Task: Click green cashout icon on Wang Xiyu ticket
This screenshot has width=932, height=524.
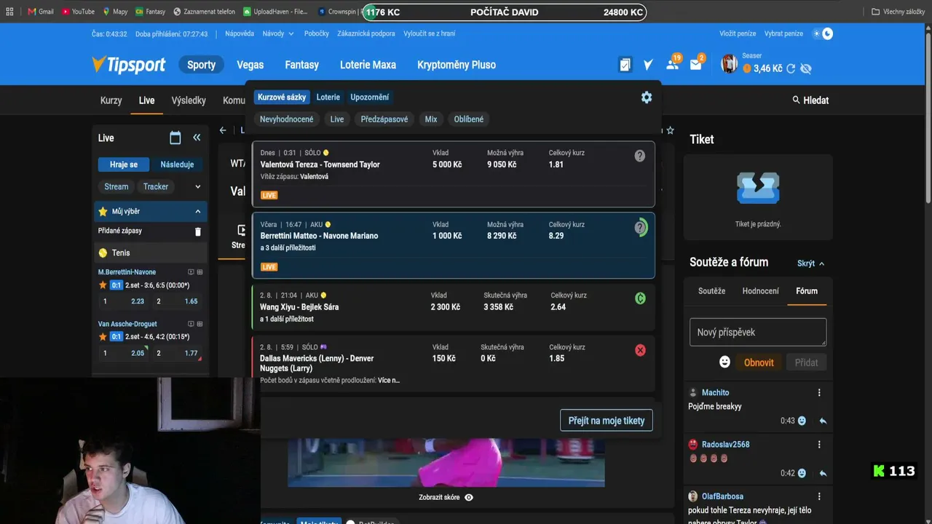Action: click(x=640, y=298)
